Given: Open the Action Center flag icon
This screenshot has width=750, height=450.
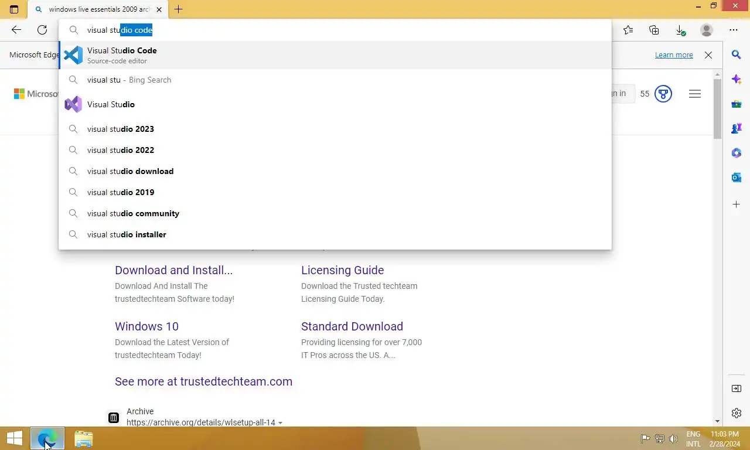Looking at the screenshot, I should tap(645, 438).
